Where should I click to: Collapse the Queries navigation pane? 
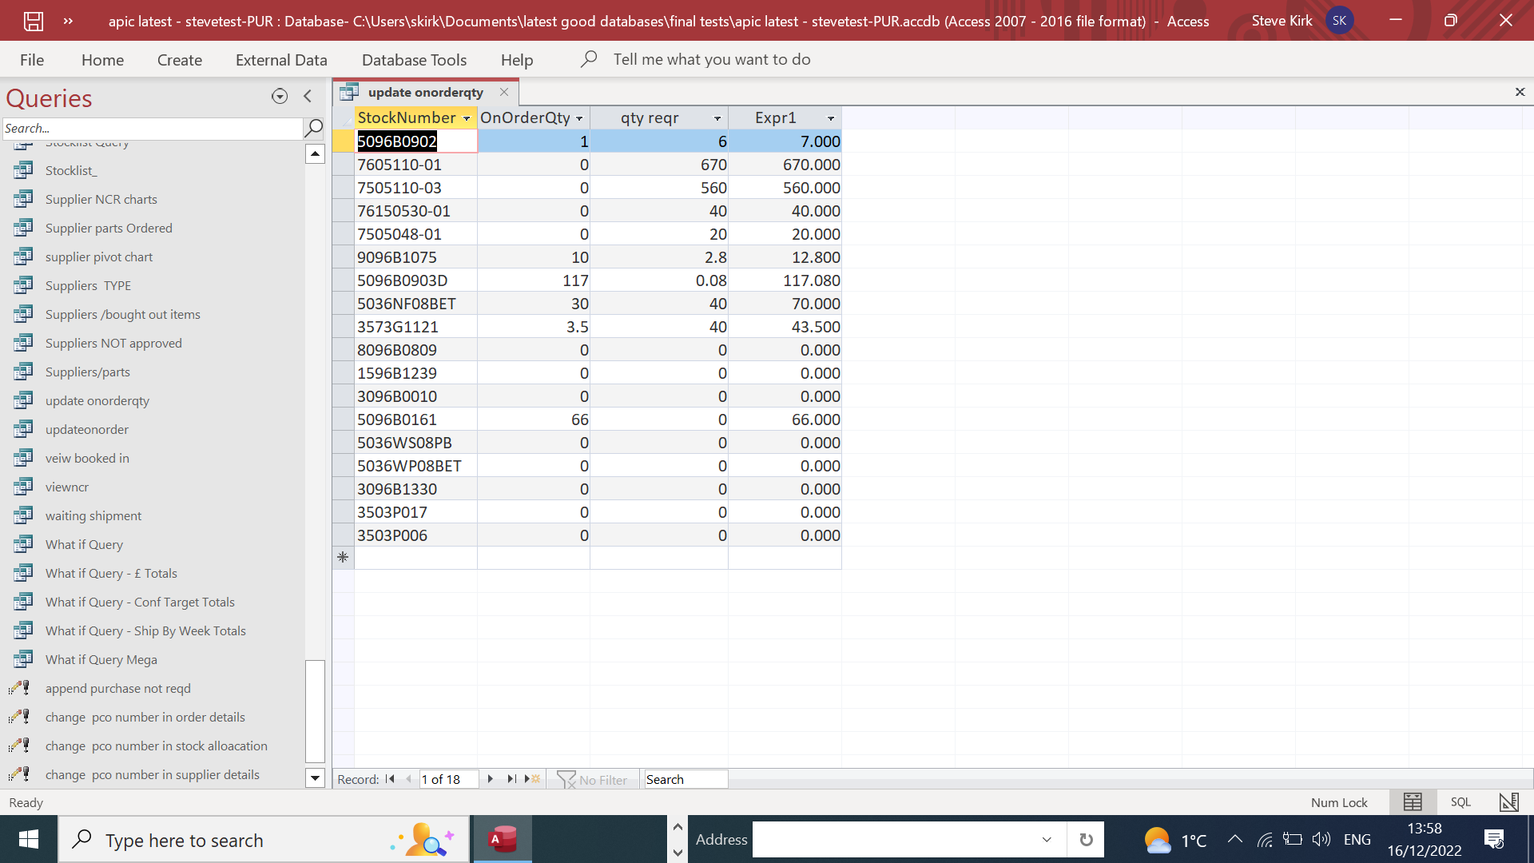click(x=308, y=97)
